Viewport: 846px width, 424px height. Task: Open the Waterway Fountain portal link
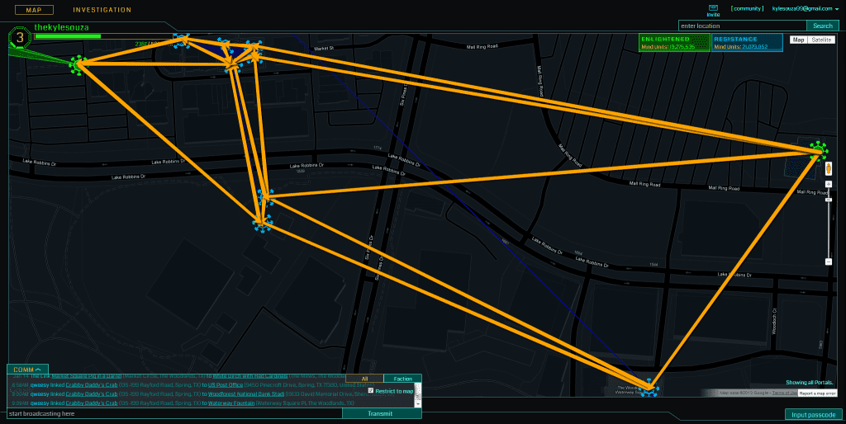pyautogui.click(x=231, y=403)
